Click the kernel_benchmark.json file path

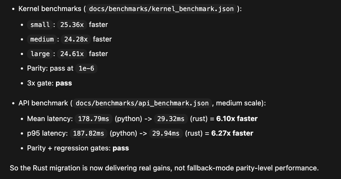(x=161, y=9)
